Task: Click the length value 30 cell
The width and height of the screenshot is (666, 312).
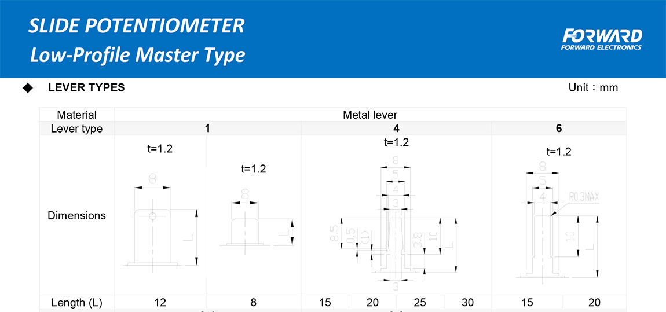Action: (467, 302)
